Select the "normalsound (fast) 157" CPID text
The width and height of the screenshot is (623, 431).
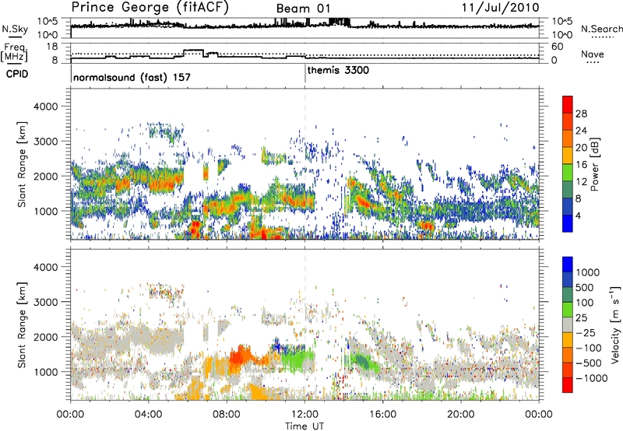[132, 77]
